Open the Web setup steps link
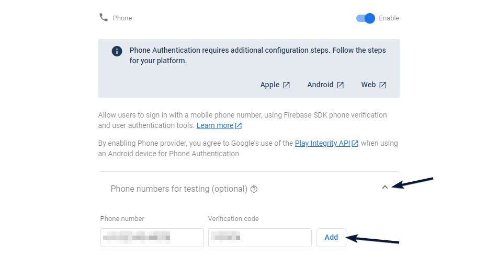Screen dimensions: 498x257 pos(368,85)
